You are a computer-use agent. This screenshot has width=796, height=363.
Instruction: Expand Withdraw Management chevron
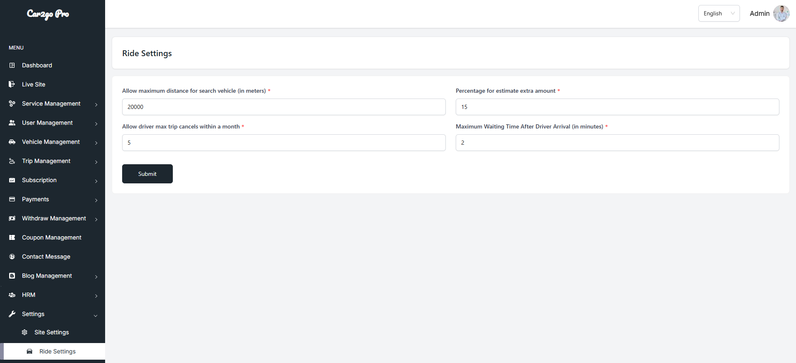(x=96, y=219)
